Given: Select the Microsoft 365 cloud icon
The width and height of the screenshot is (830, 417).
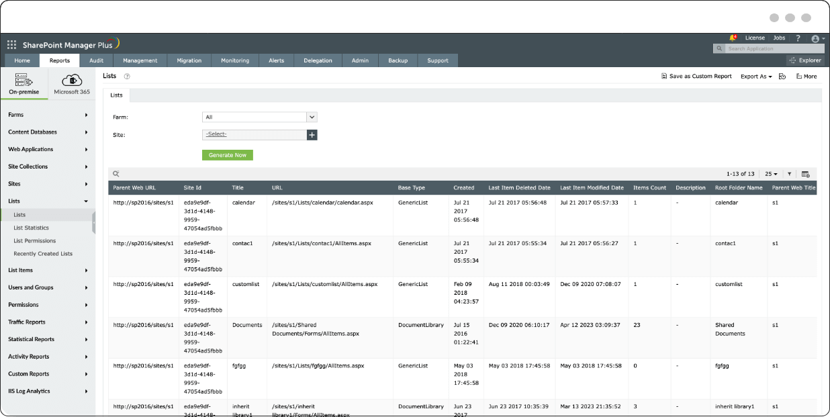Looking at the screenshot, I should (x=72, y=80).
